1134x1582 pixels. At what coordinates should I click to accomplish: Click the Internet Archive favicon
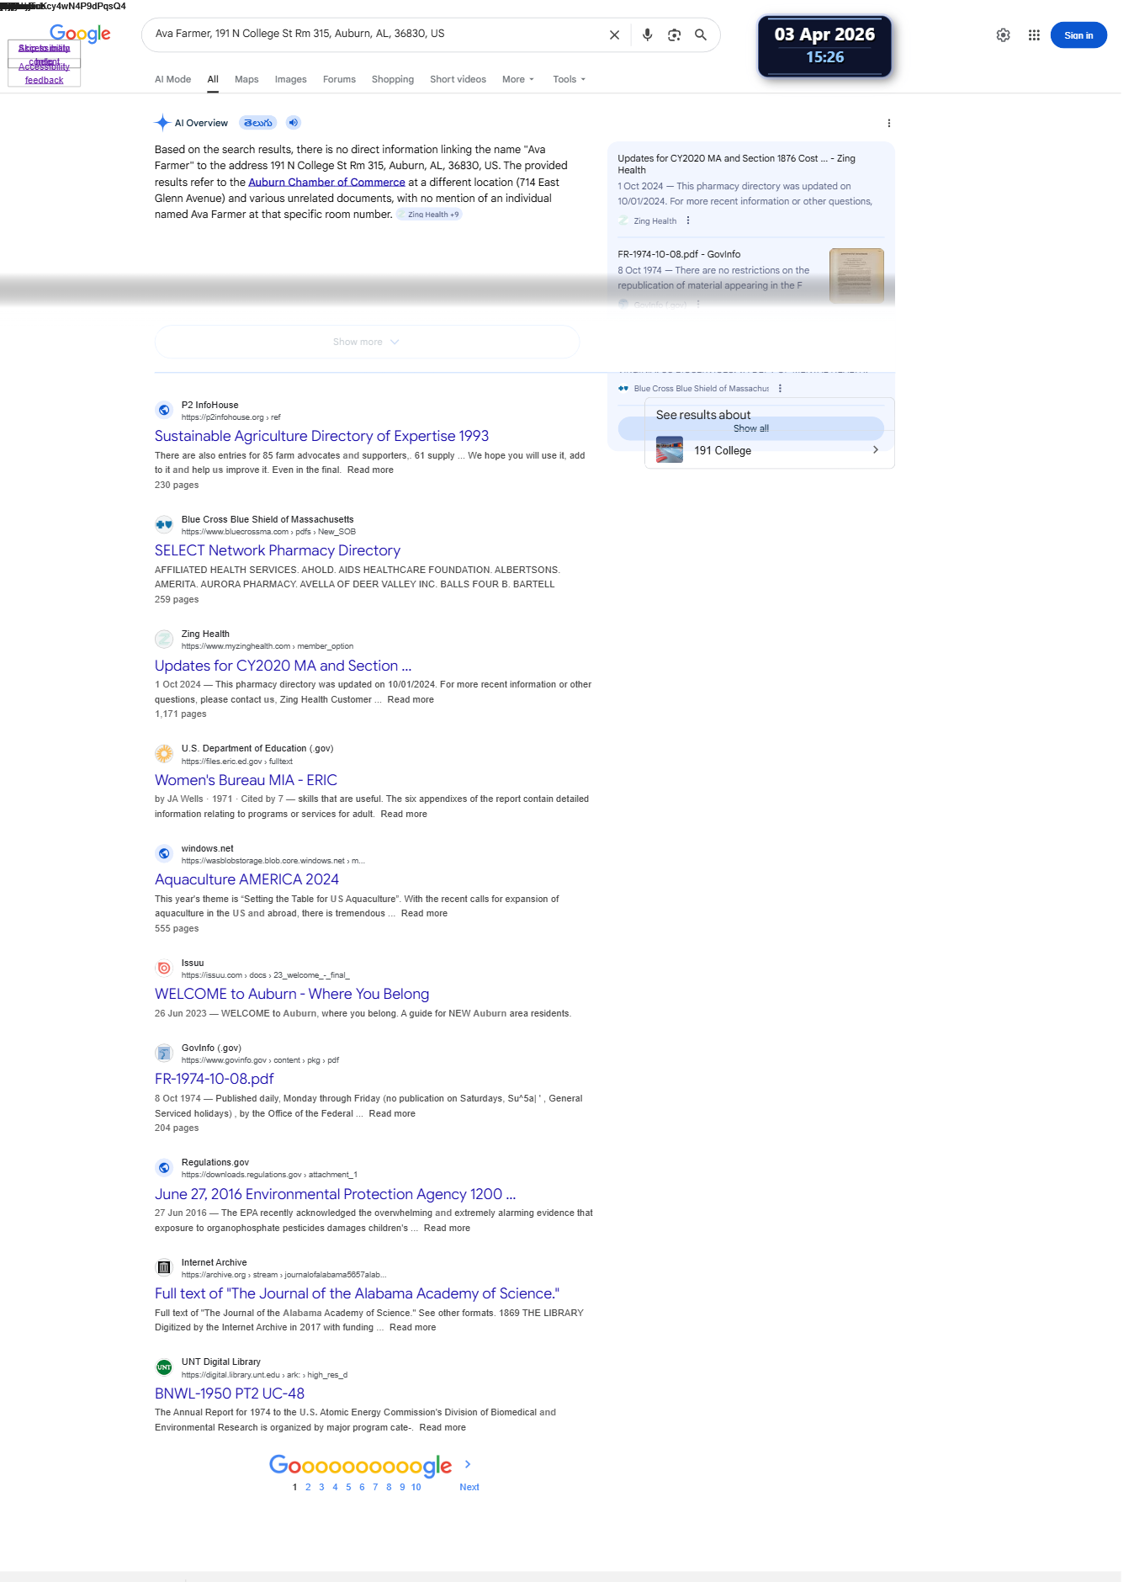click(164, 1267)
